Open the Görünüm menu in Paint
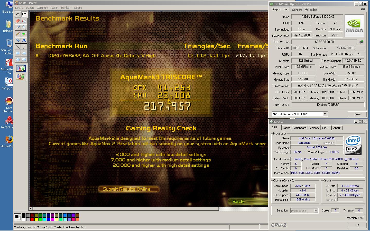This screenshot has width=370, height=231. tap(42, 8)
